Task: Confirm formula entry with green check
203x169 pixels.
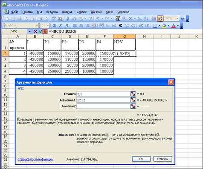Action: [x=40, y=31]
